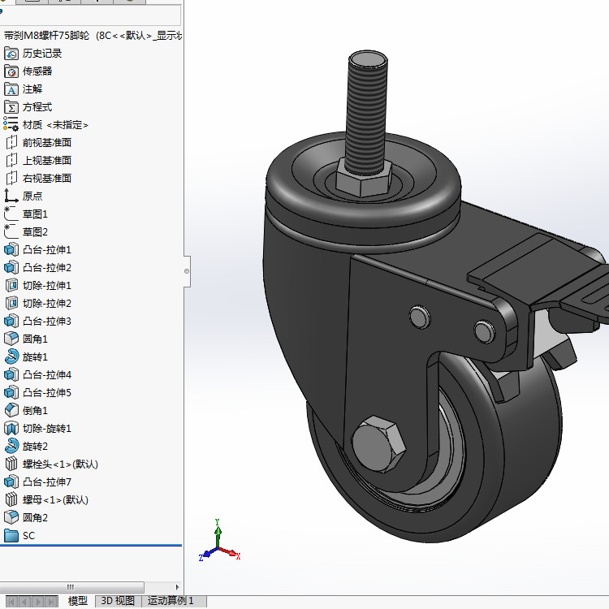Select the 上视基准面 plane icon

11,161
